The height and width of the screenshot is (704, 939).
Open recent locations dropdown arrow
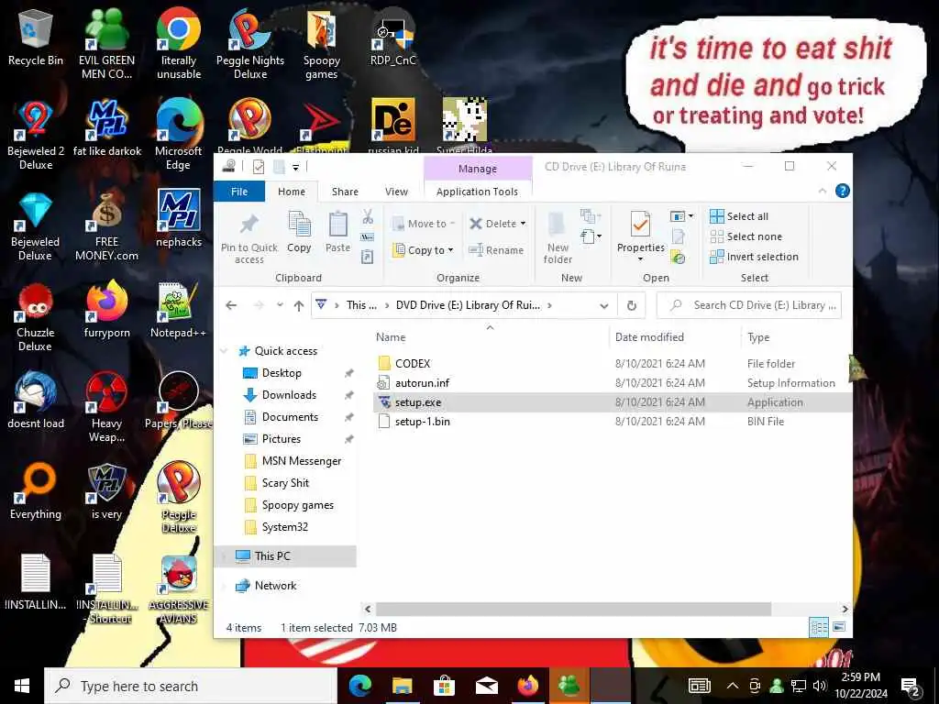(280, 305)
